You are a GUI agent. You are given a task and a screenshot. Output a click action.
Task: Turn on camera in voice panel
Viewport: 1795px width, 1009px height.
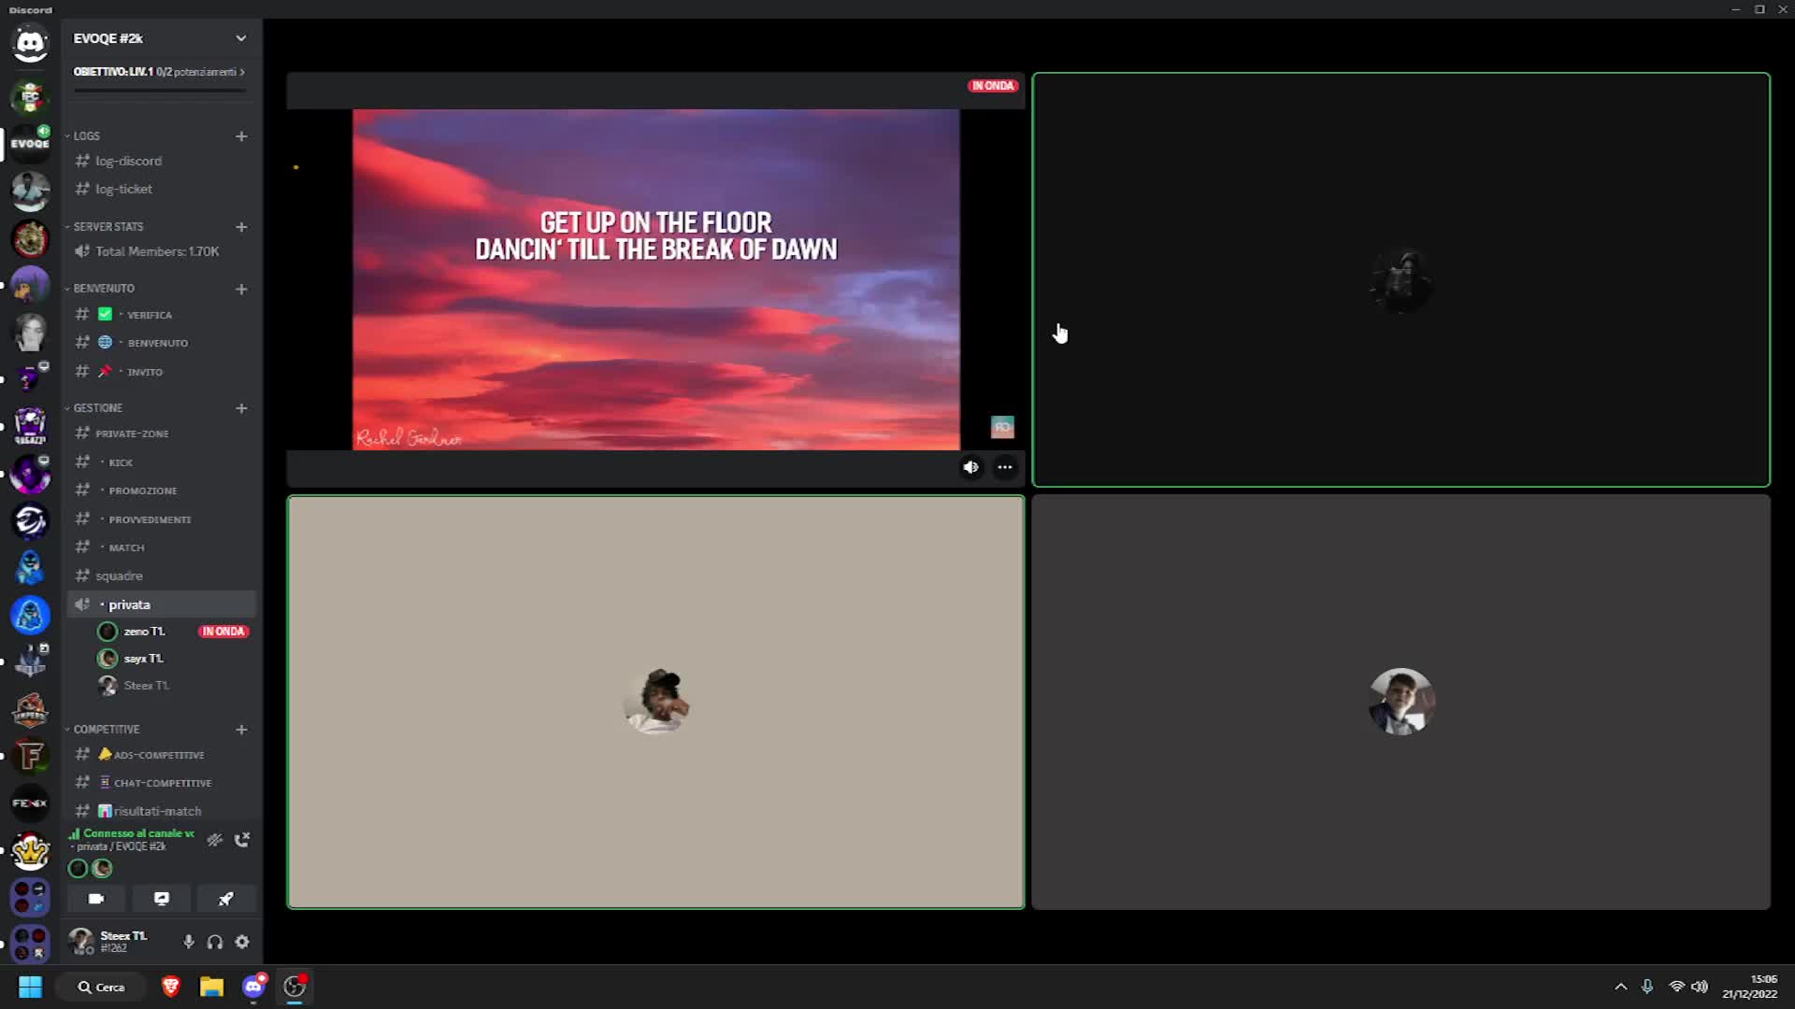96,899
